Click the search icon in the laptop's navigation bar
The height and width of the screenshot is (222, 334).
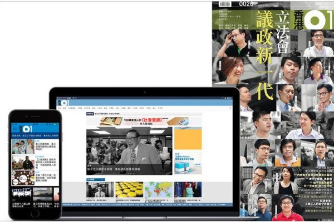[230, 108]
